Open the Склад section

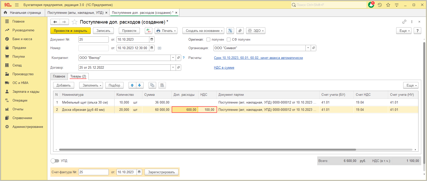(x=17, y=65)
